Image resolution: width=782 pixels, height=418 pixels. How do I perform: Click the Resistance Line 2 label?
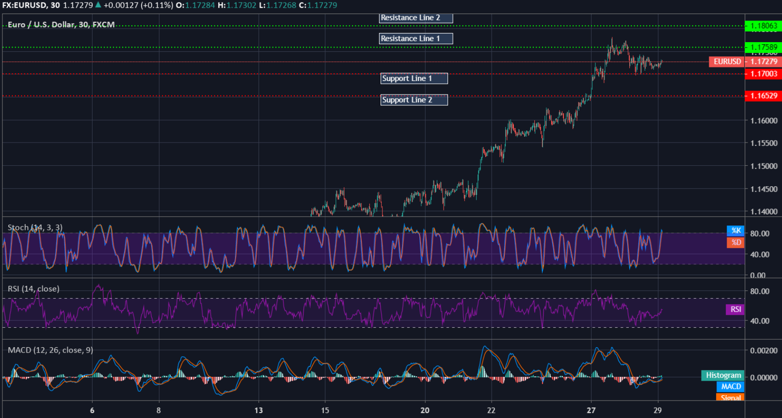tap(416, 18)
